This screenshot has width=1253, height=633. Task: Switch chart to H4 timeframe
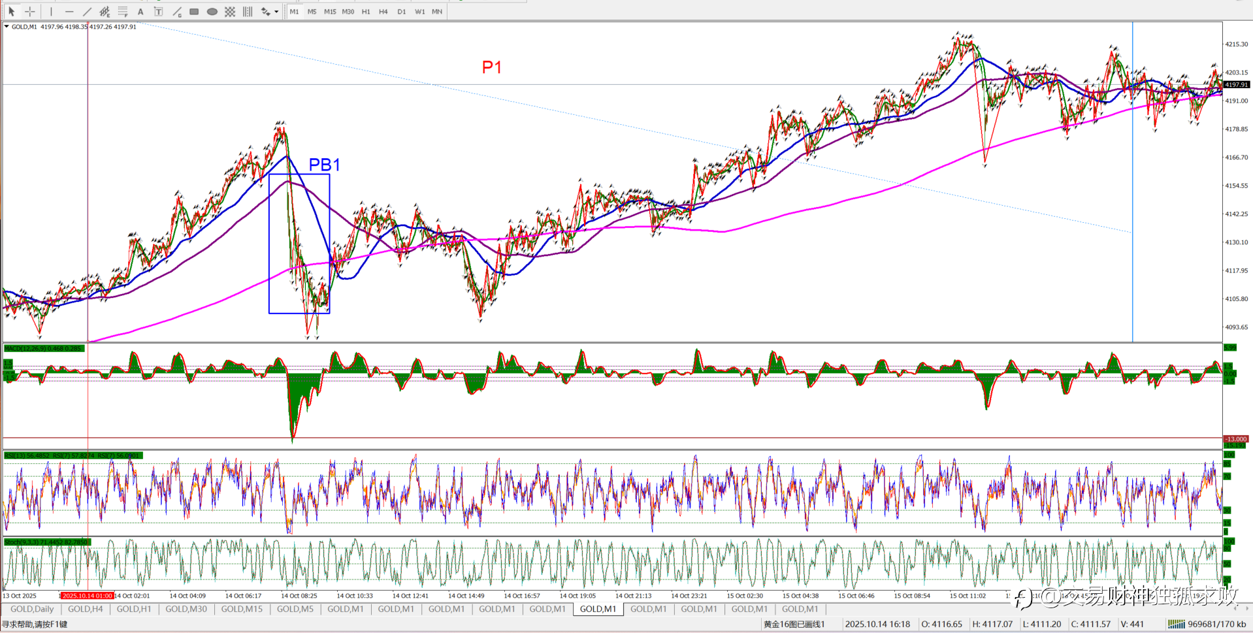pyautogui.click(x=383, y=12)
